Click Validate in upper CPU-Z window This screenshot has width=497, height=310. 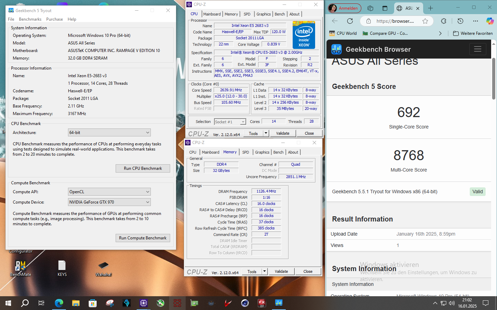pyautogui.click(x=283, y=134)
